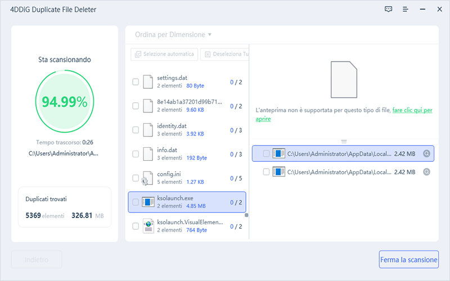The width and height of the screenshot is (450, 281).
Task: Select the info.dat file icon
Action: [x=148, y=154]
